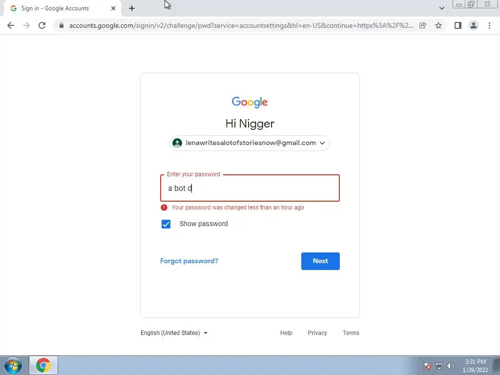The width and height of the screenshot is (500, 375).
Task: Click the blue Next button
Action: pyautogui.click(x=320, y=261)
